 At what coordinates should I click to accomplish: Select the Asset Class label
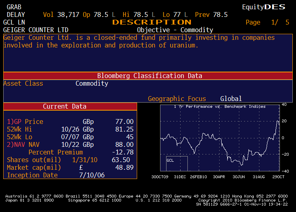click(23, 83)
